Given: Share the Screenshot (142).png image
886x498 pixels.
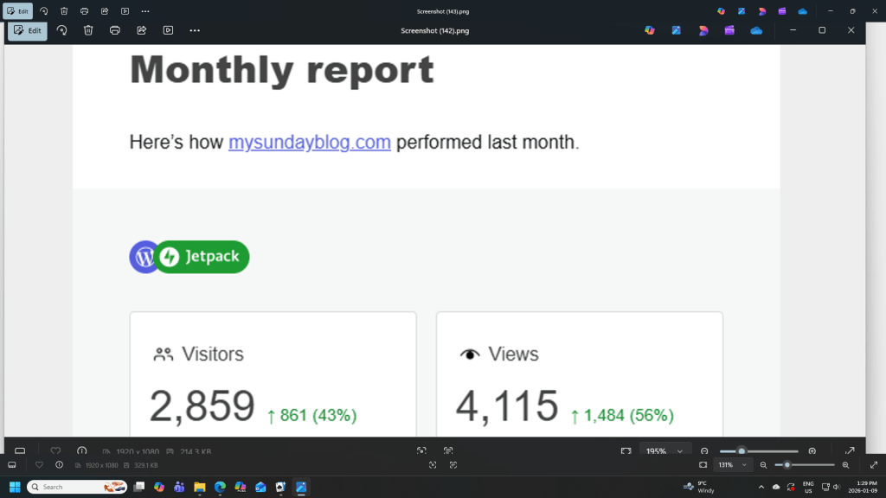Looking at the screenshot, I should (x=142, y=30).
